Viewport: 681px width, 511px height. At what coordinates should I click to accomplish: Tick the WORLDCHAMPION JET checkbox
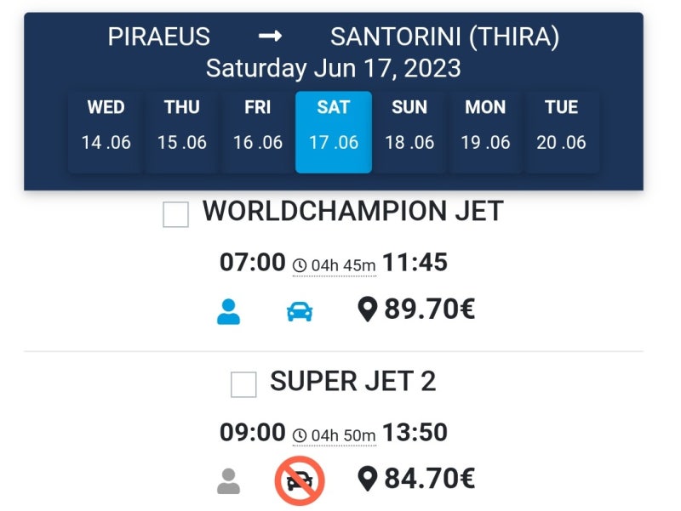(x=175, y=214)
